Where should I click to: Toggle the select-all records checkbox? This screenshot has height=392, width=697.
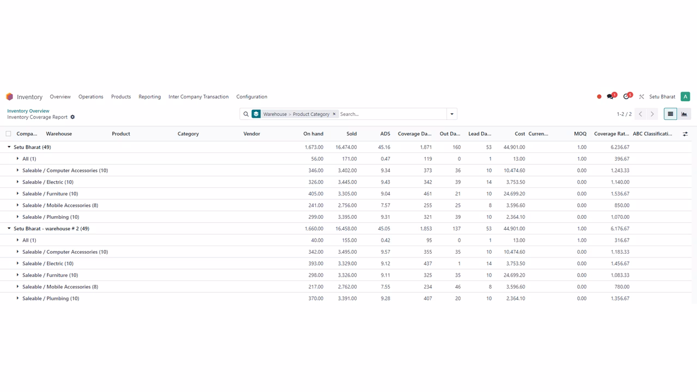pyautogui.click(x=8, y=133)
